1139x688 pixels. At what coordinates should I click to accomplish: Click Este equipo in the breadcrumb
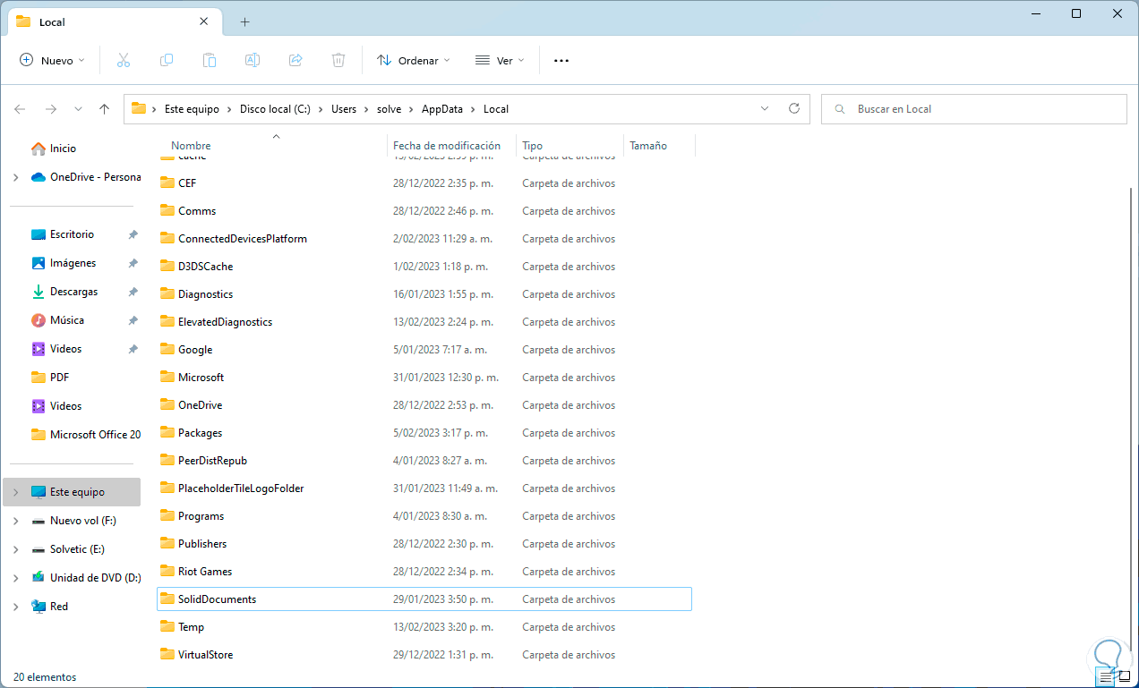tap(192, 109)
